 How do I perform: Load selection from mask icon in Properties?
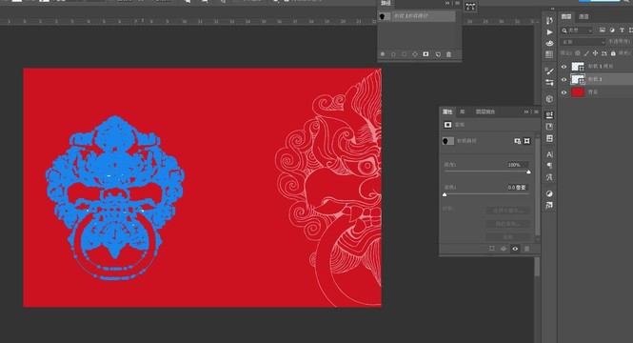(x=492, y=249)
